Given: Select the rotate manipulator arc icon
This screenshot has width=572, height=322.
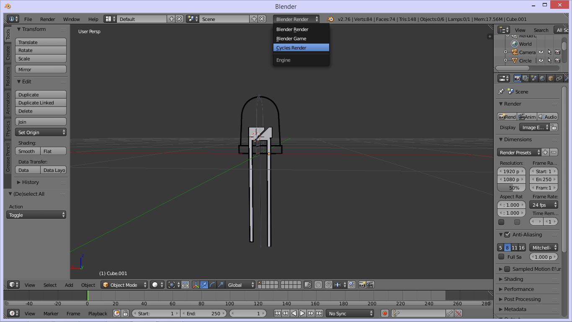Looking at the screenshot, I should 212,285.
